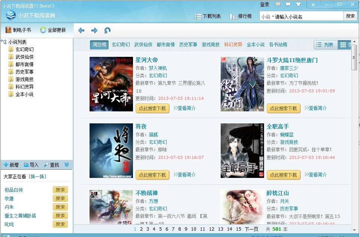Click 换一换 to refresh suggestions
This screenshot has width=360, height=237.
37,176
